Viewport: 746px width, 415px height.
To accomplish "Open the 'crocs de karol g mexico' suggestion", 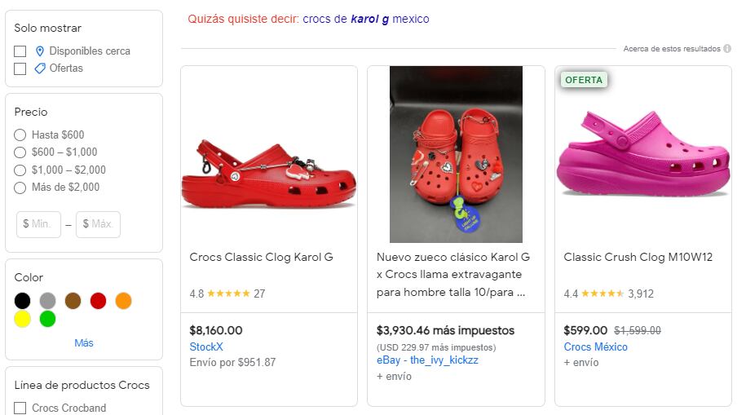I will (x=365, y=19).
